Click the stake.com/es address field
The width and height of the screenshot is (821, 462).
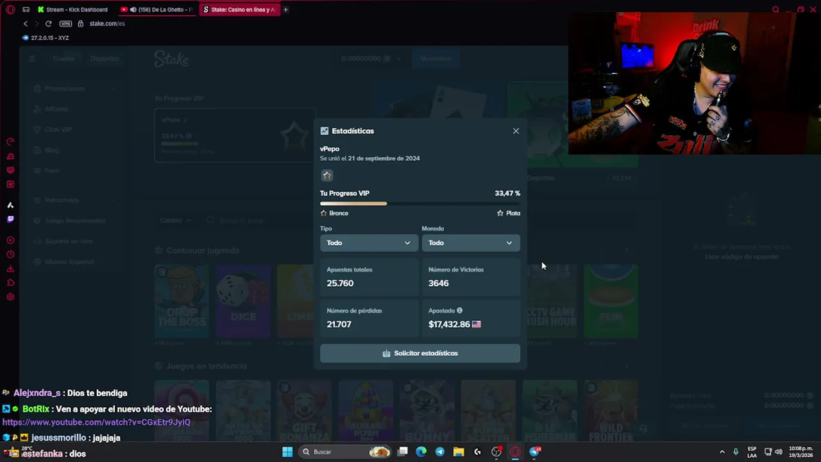tap(107, 24)
